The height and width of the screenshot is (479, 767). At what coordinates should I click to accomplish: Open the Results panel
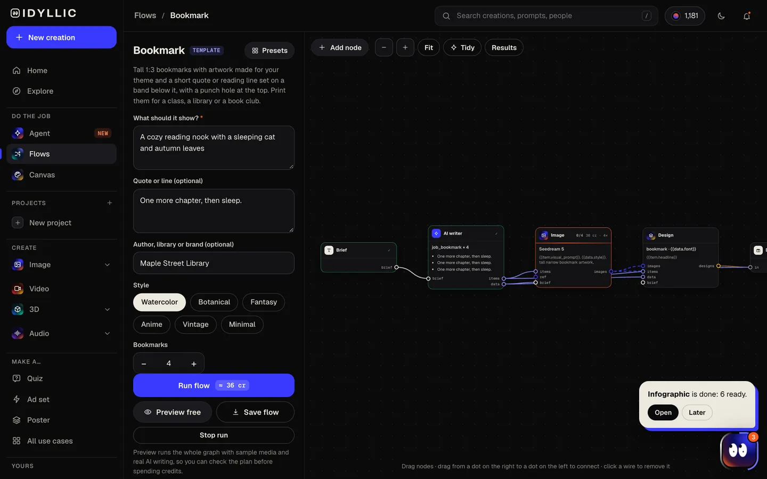click(x=504, y=47)
